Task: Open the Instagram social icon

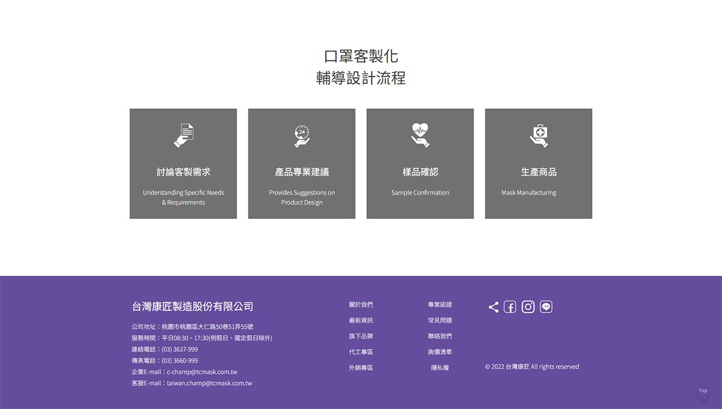Action: (x=528, y=307)
